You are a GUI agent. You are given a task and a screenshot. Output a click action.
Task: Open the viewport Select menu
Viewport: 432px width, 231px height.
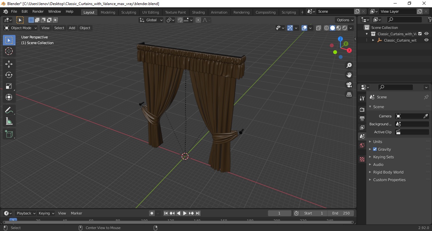[x=59, y=28]
